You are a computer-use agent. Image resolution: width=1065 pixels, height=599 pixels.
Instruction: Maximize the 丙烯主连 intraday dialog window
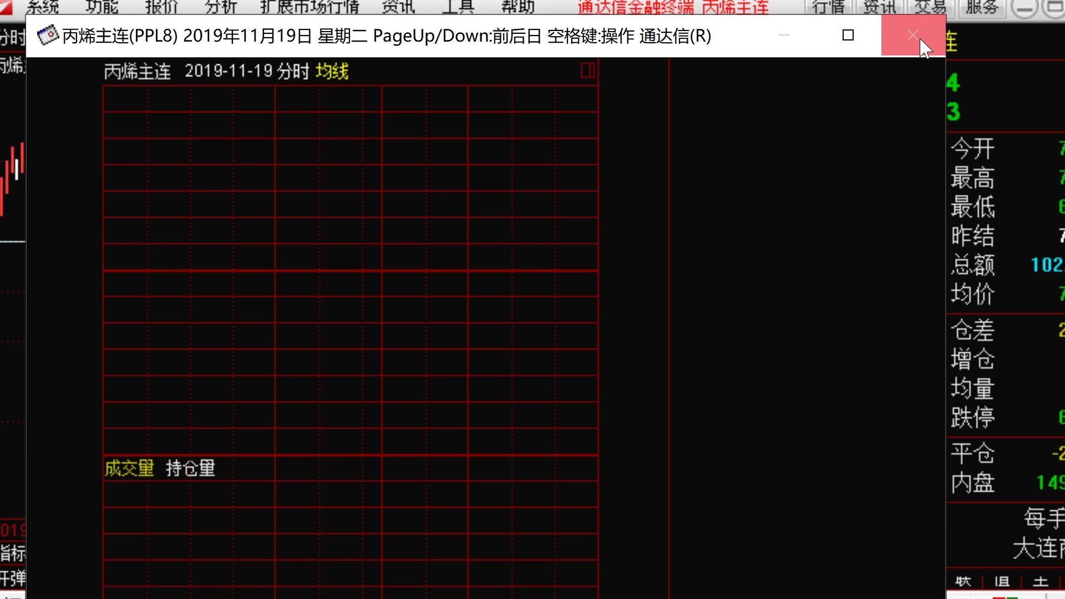[848, 35]
